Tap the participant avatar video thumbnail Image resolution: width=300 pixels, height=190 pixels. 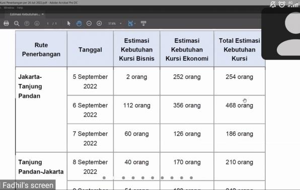click(281, 34)
